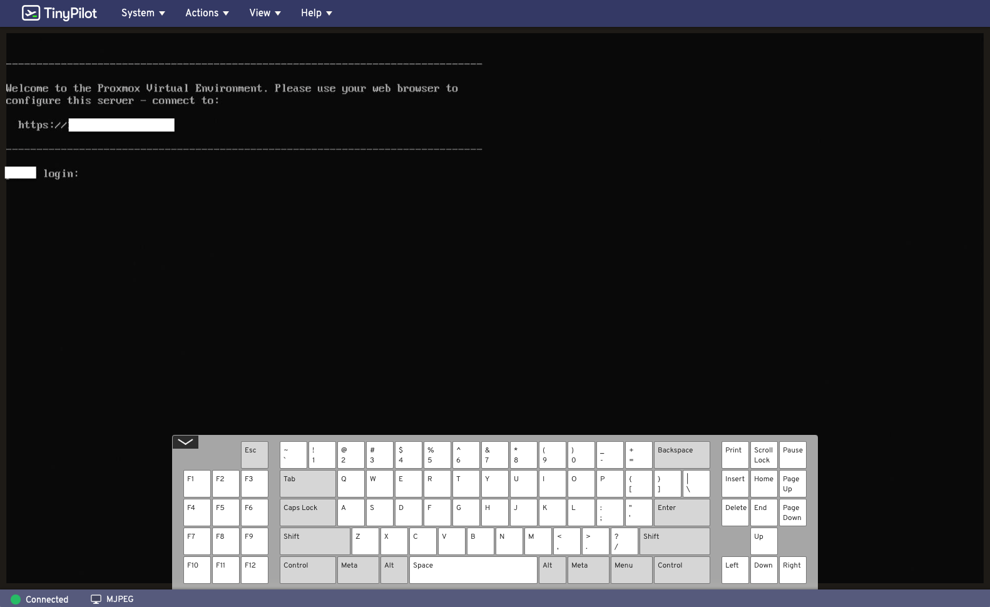Click the Scroll Lock key
This screenshot has width=990, height=607.
764,455
